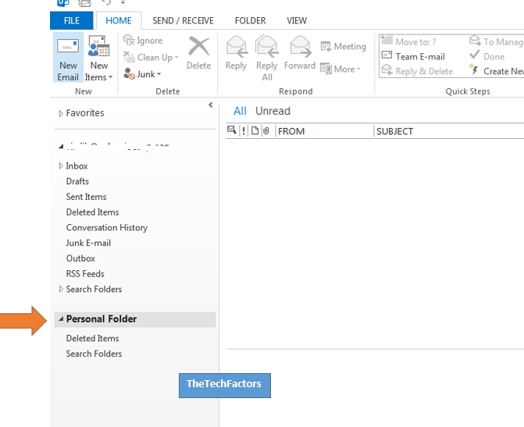This screenshot has height=427, width=524.
Task: Show All messages filter
Action: click(240, 111)
